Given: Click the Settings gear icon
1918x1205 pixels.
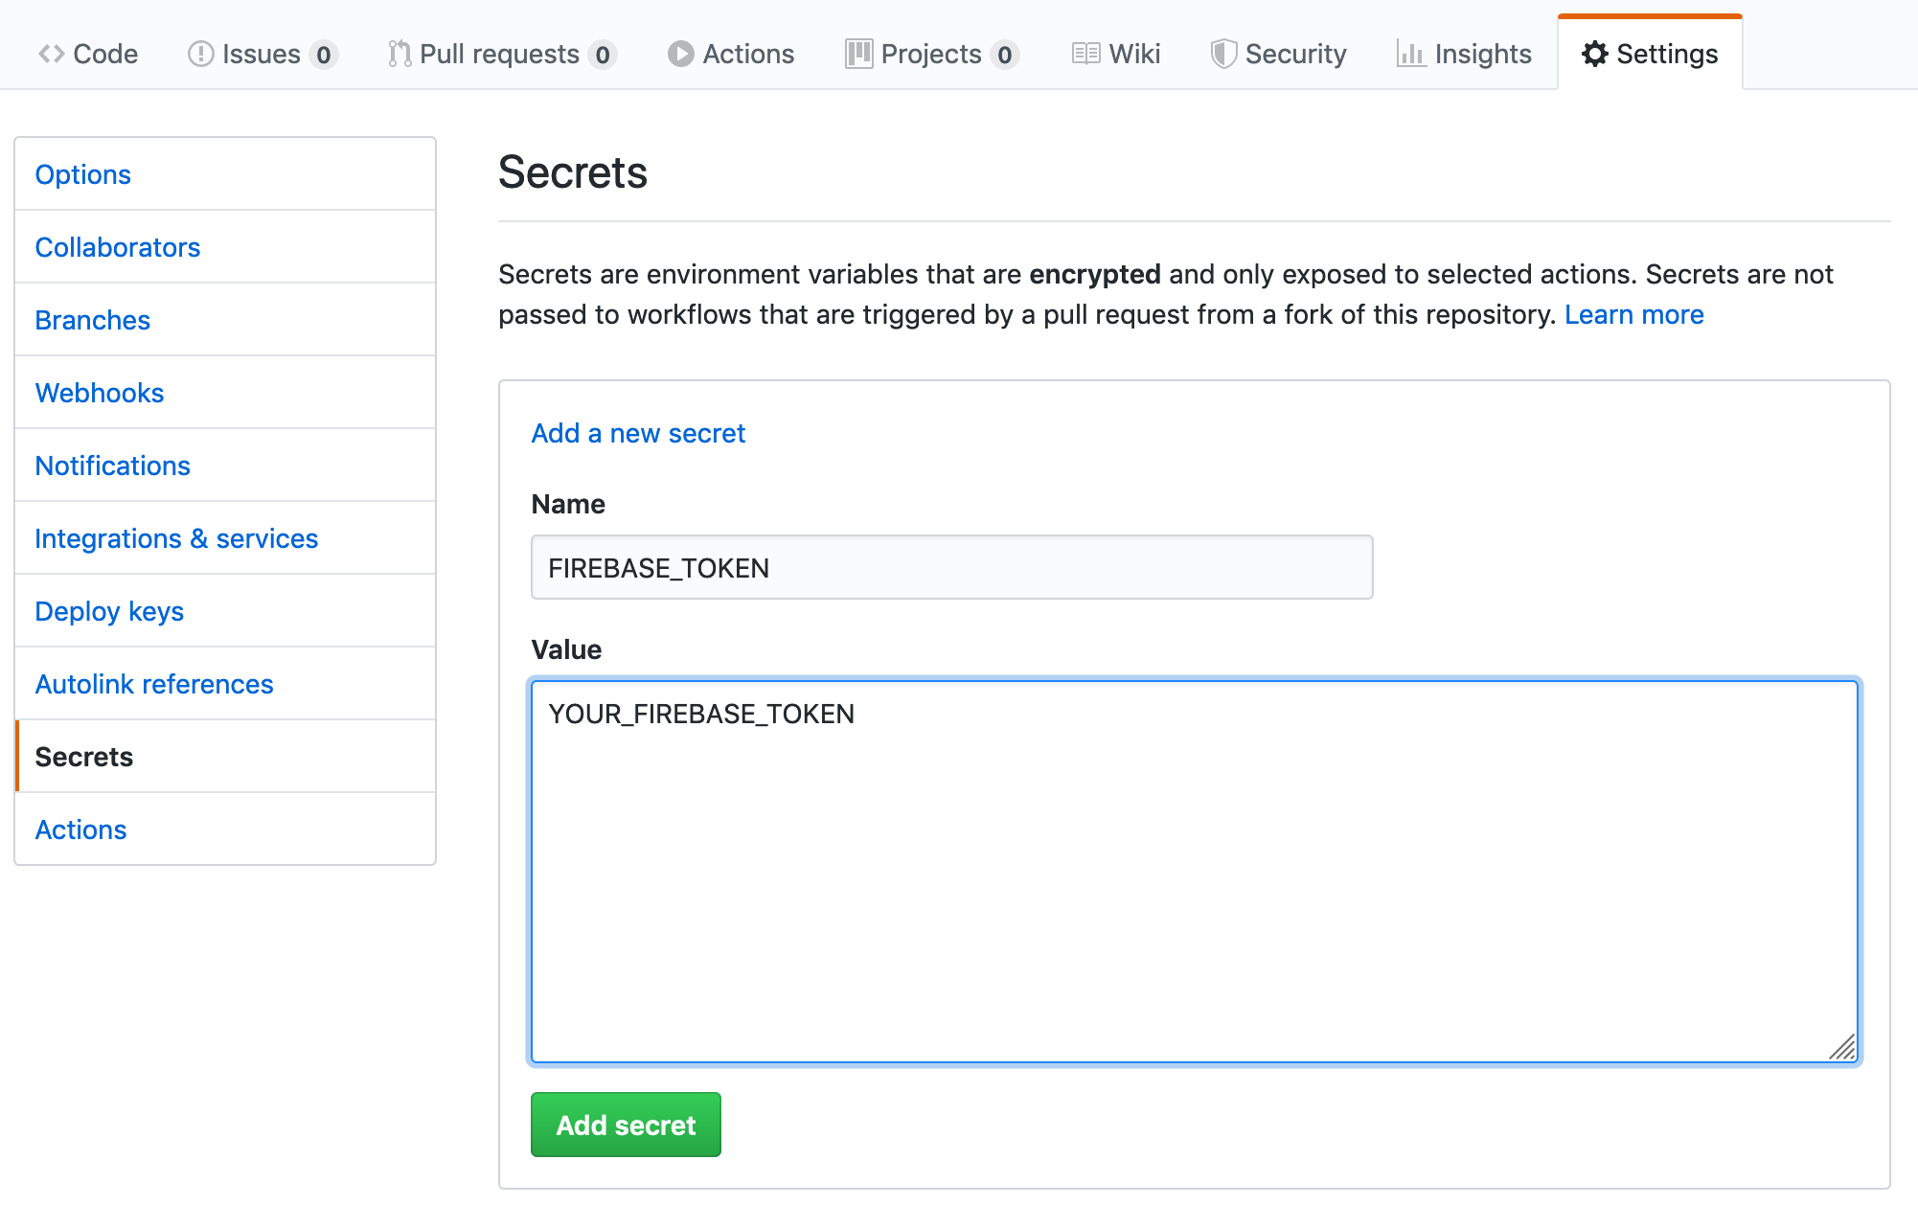Looking at the screenshot, I should [x=1594, y=54].
